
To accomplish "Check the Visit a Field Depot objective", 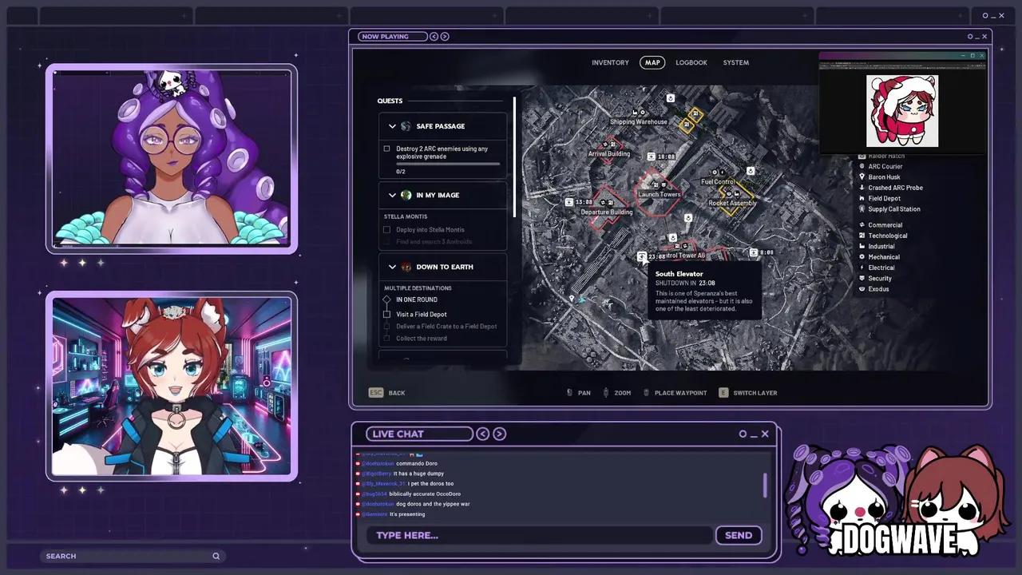I will pos(387,314).
